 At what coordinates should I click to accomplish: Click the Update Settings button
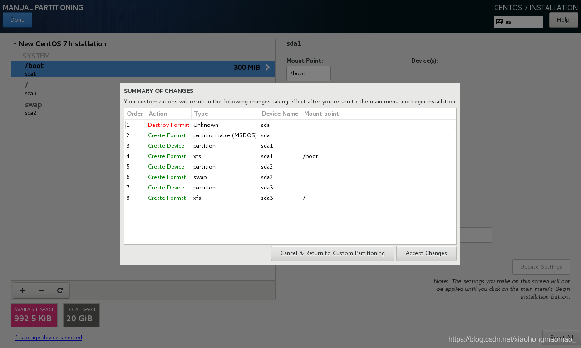[541, 267]
